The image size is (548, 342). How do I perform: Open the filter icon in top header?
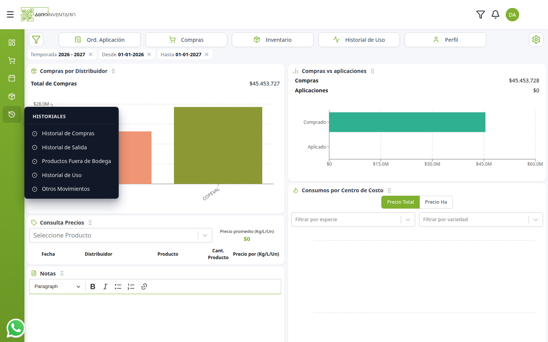(x=481, y=14)
